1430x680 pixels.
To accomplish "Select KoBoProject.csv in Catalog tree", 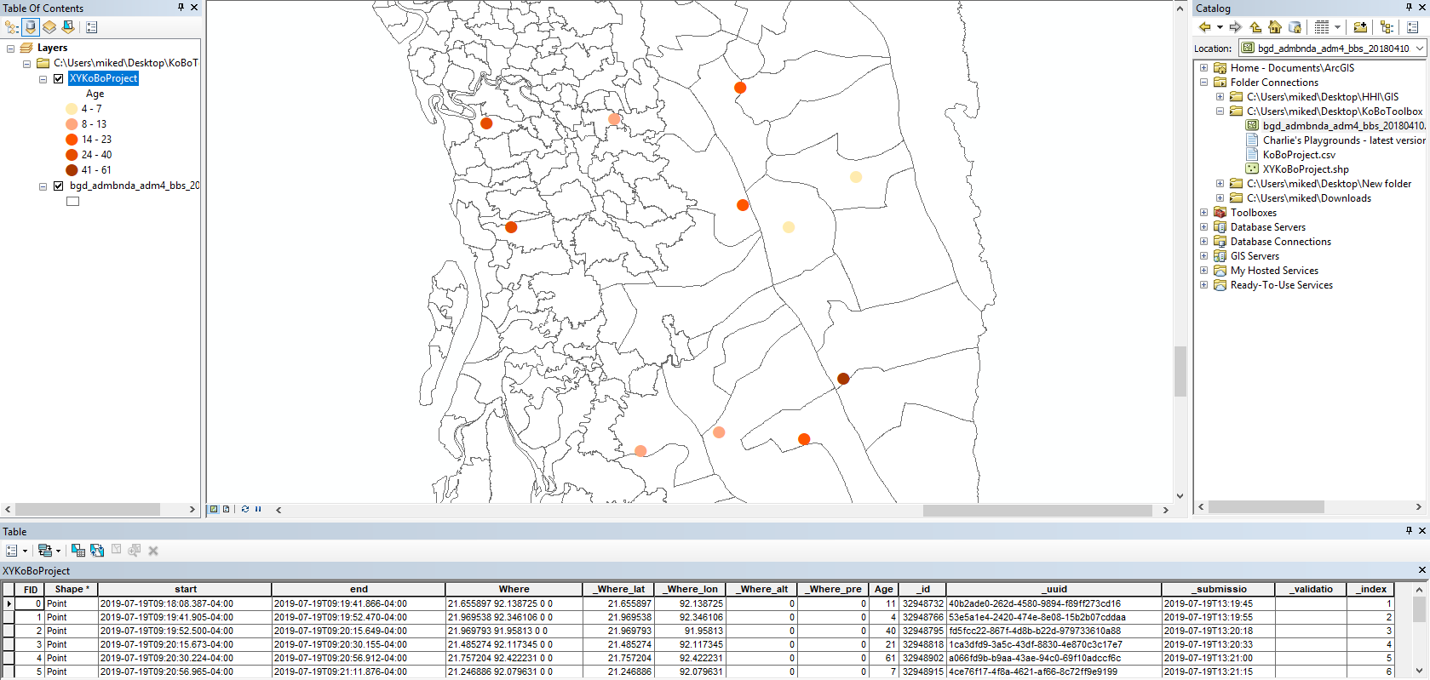I will (x=1298, y=155).
